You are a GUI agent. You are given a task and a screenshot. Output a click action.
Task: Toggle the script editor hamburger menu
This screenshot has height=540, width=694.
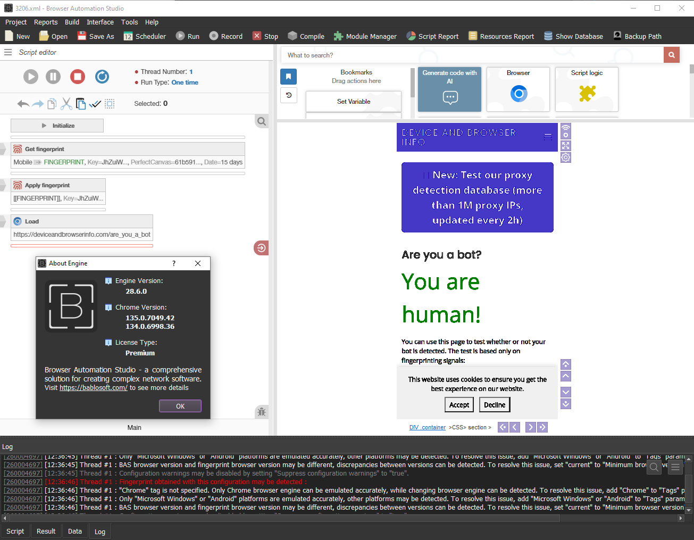coord(8,52)
